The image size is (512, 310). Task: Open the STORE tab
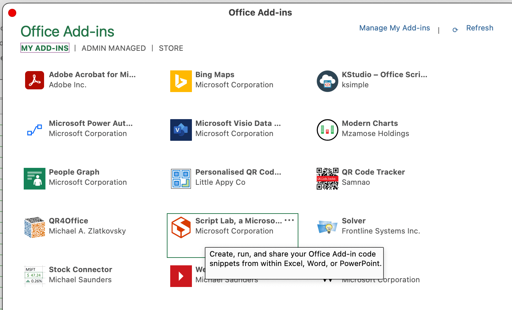171,48
